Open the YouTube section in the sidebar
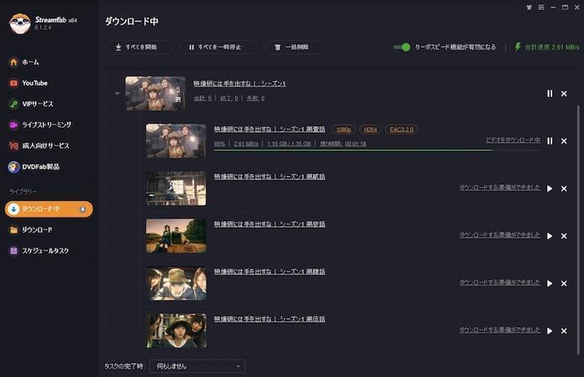 point(28,83)
